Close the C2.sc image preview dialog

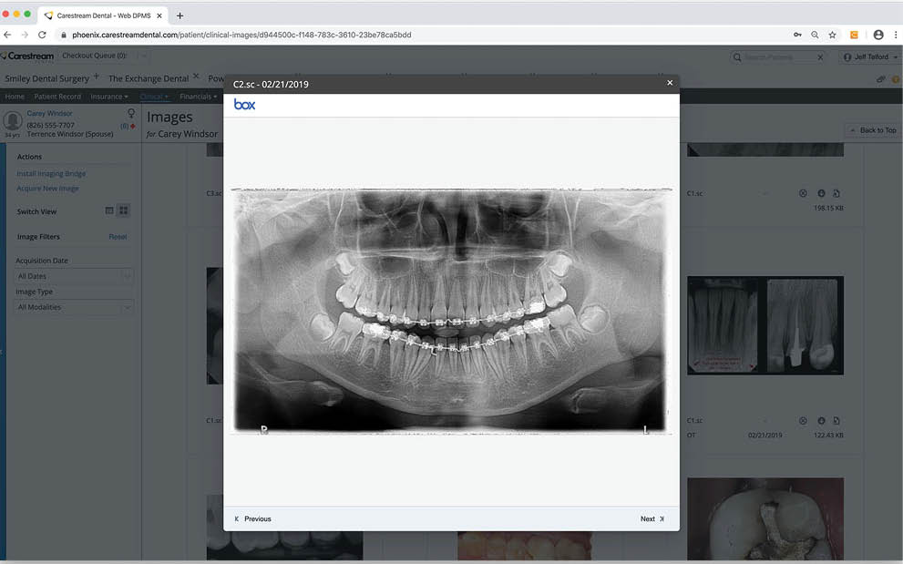coord(670,83)
